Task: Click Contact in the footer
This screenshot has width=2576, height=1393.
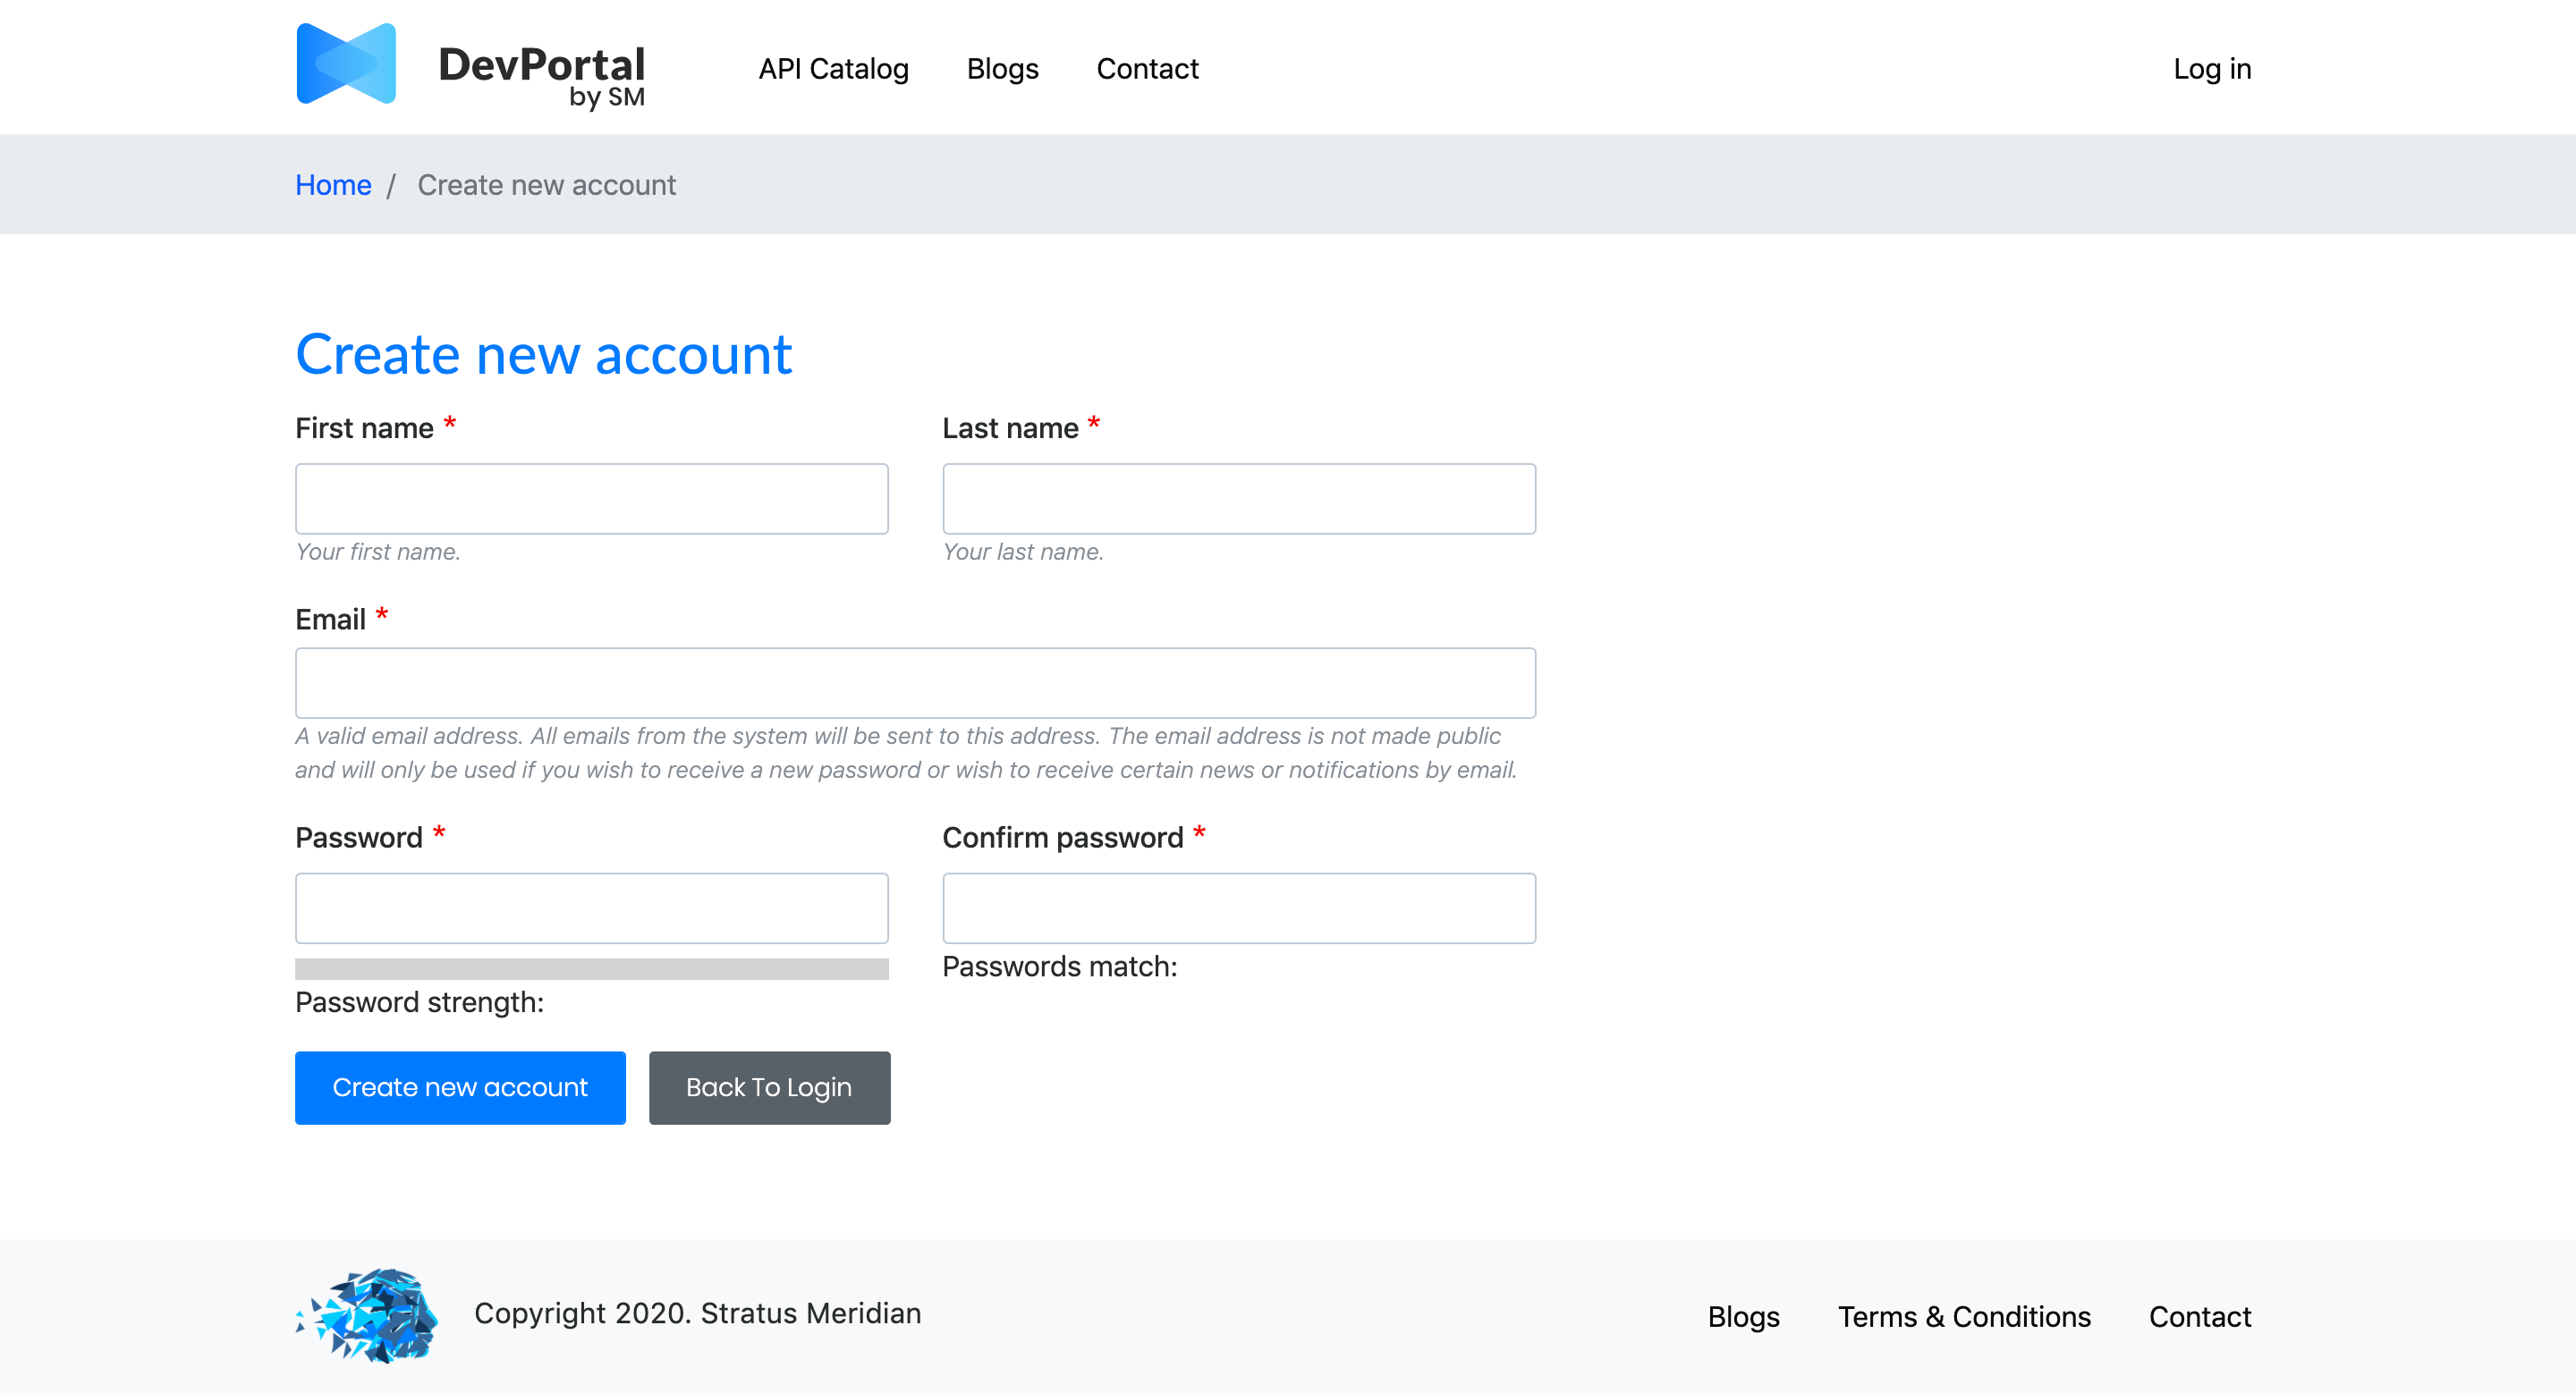Action: tap(2199, 1317)
